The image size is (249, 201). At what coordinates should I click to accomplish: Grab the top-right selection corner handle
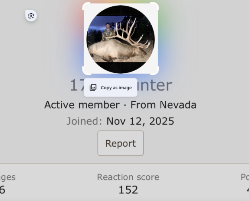(x=155, y=6)
